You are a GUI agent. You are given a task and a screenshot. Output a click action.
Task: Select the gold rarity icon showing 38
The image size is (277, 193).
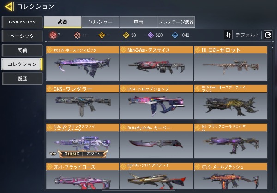click(126, 35)
